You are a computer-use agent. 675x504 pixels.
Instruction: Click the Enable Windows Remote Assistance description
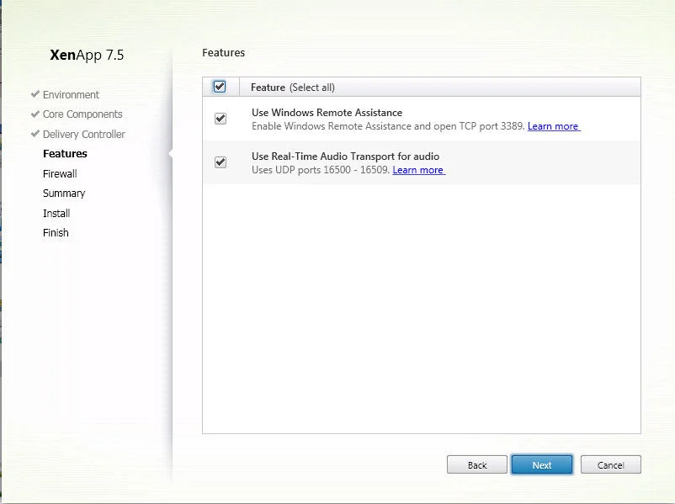coord(388,126)
